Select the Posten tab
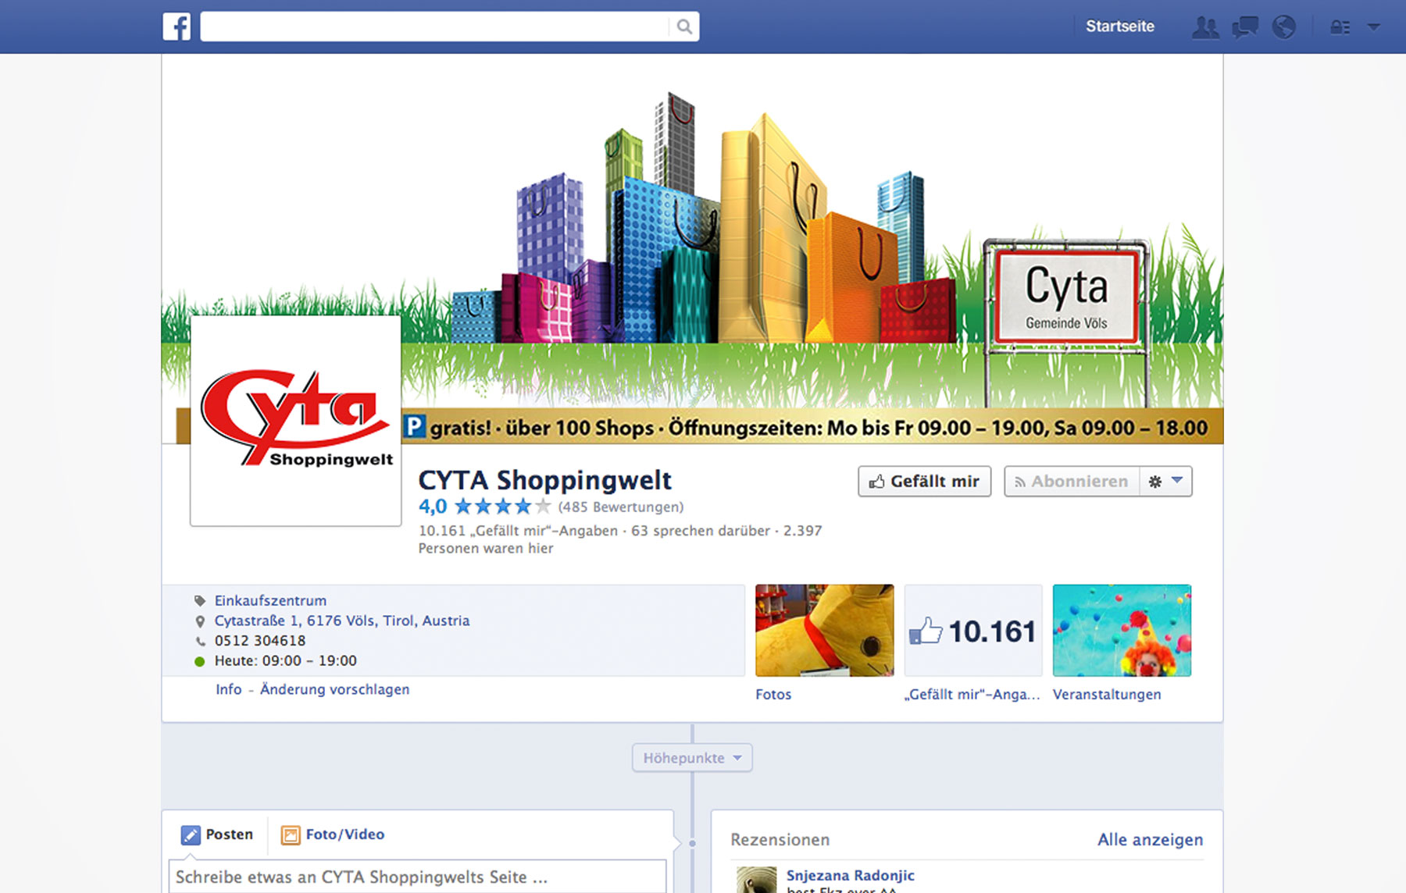This screenshot has width=1406, height=893. pyautogui.click(x=218, y=834)
